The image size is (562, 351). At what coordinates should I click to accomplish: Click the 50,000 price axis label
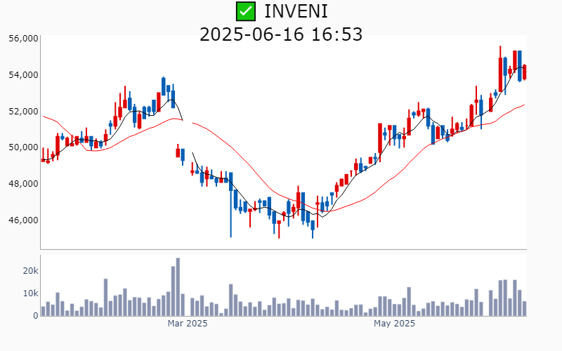(x=23, y=147)
